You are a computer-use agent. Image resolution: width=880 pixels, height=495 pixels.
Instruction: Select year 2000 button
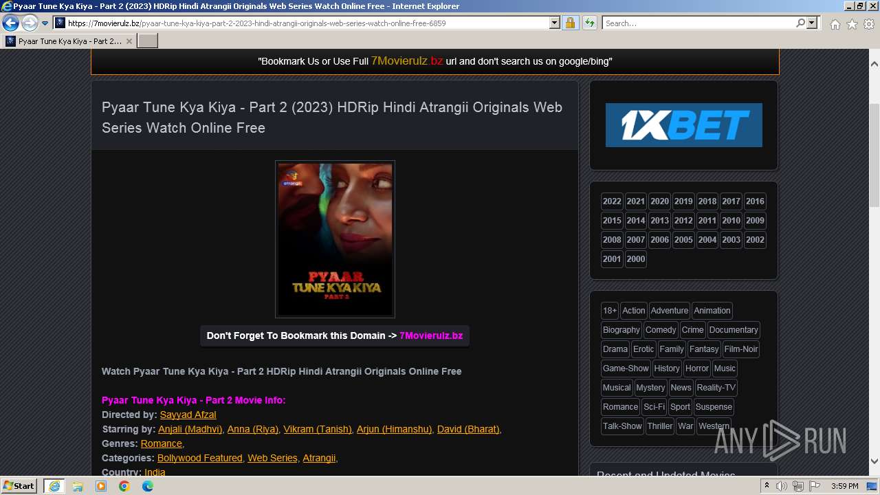(x=636, y=259)
